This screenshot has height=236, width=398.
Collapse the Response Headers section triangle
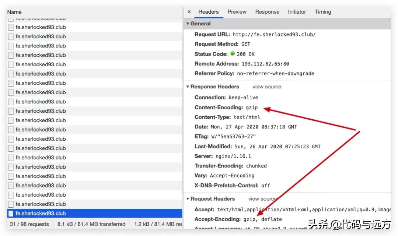pyautogui.click(x=188, y=87)
